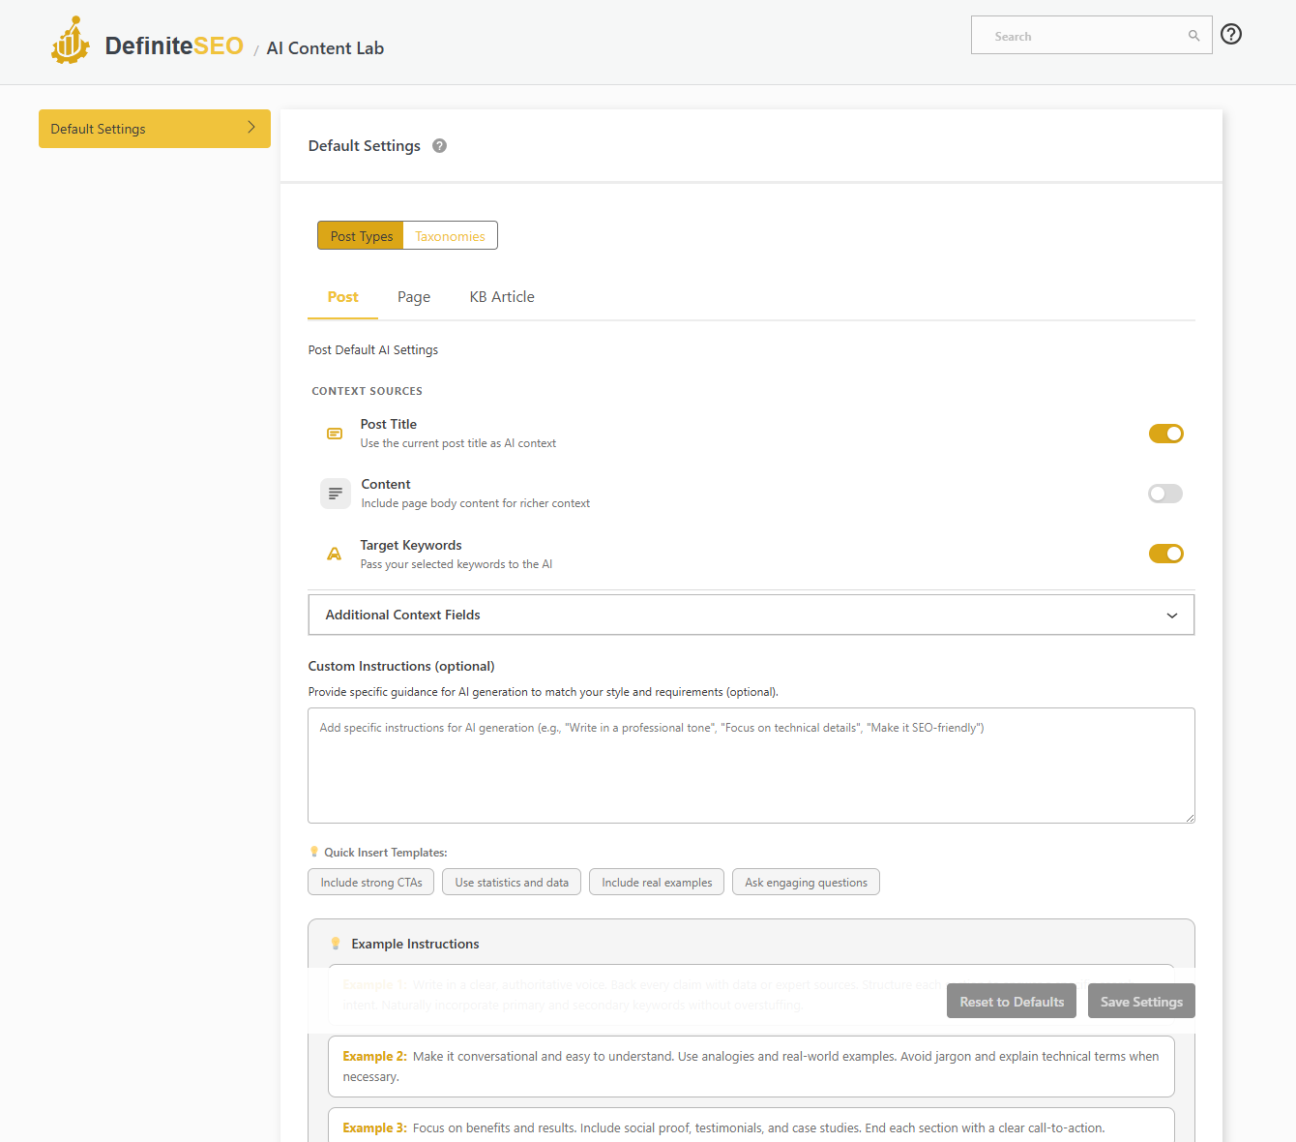The image size is (1296, 1142).
Task: Disable the Post Title toggle
Action: [x=1165, y=434]
